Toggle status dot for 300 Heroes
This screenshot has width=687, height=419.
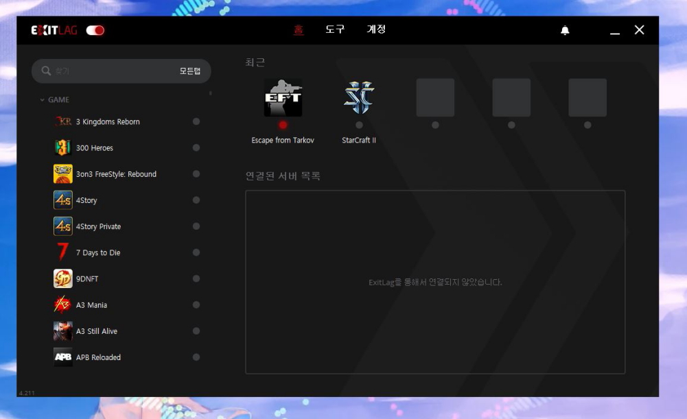tap(196, 147)
